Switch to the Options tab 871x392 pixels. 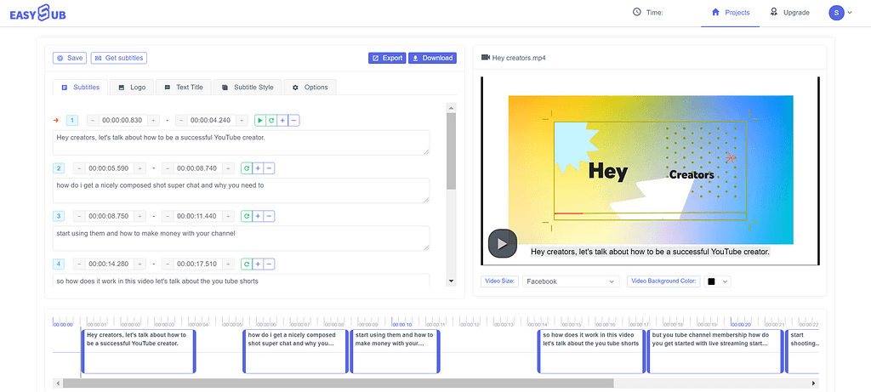click(310, 88)
